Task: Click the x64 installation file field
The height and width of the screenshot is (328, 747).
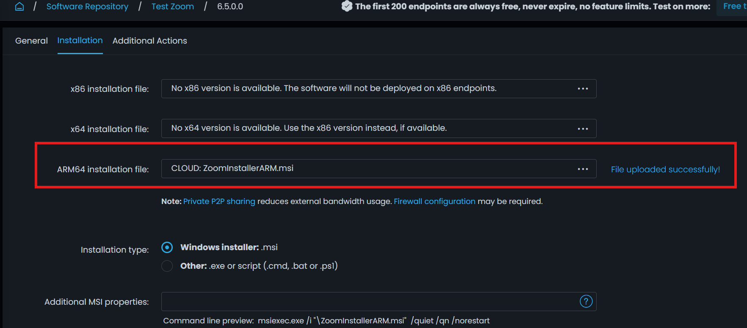Action: click(x=364, y=128)
